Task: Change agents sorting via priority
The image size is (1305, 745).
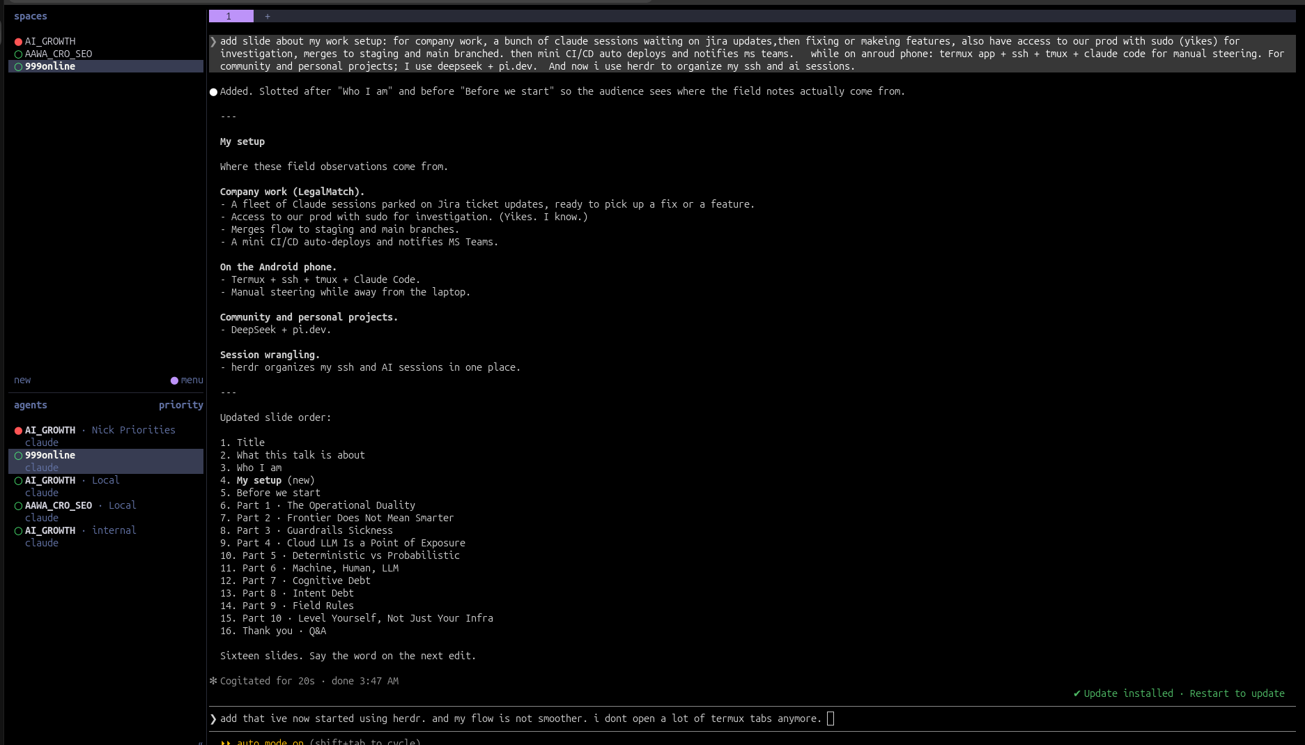Action: 180,405
